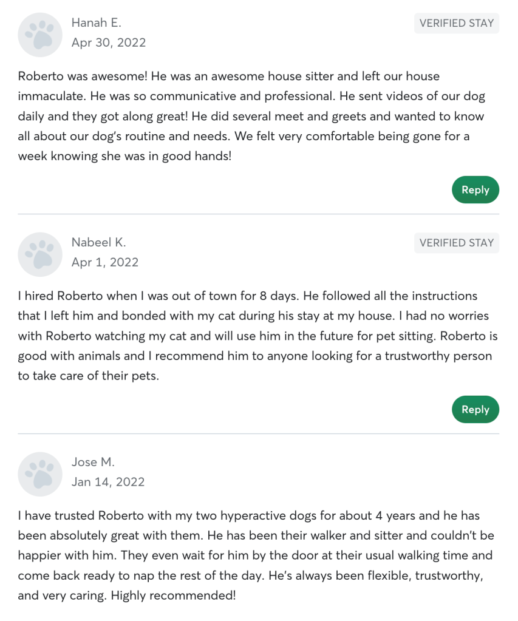Screen dimensions: 518x621
Task: Click Hanah E.'s paw avatar icon
Action: [x=41, y=35]
